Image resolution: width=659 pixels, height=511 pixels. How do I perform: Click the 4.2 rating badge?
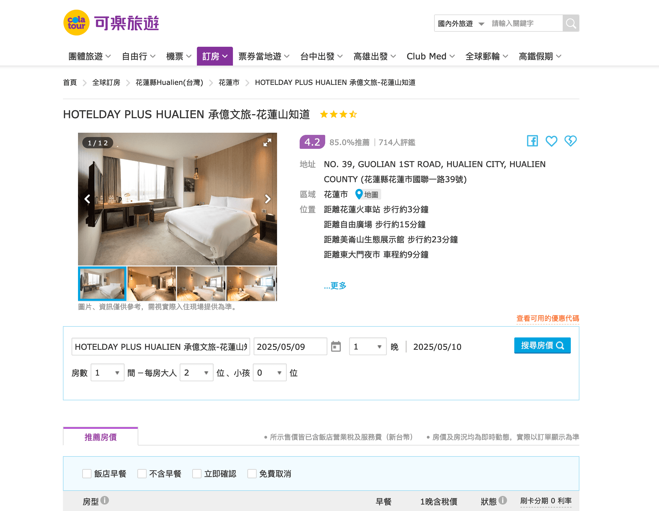[x=312, y=142]
